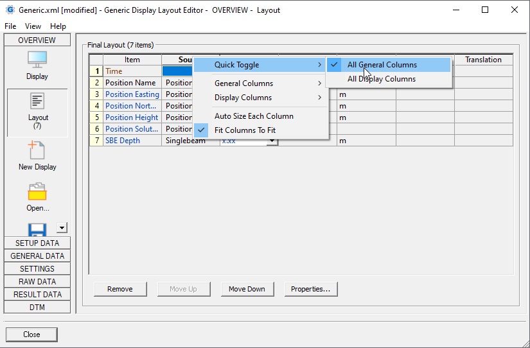Open the Display icon in sidebar
The image size is (530, 348).
click(x=37, y=65)
